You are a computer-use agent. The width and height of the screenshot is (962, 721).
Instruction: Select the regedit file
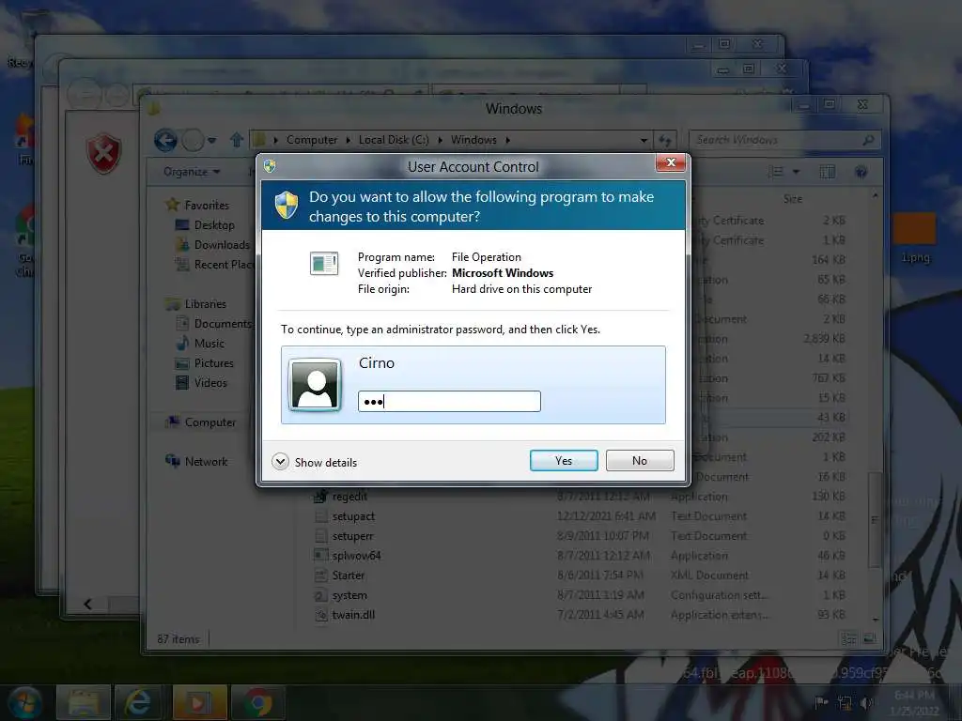coord(349,497)
